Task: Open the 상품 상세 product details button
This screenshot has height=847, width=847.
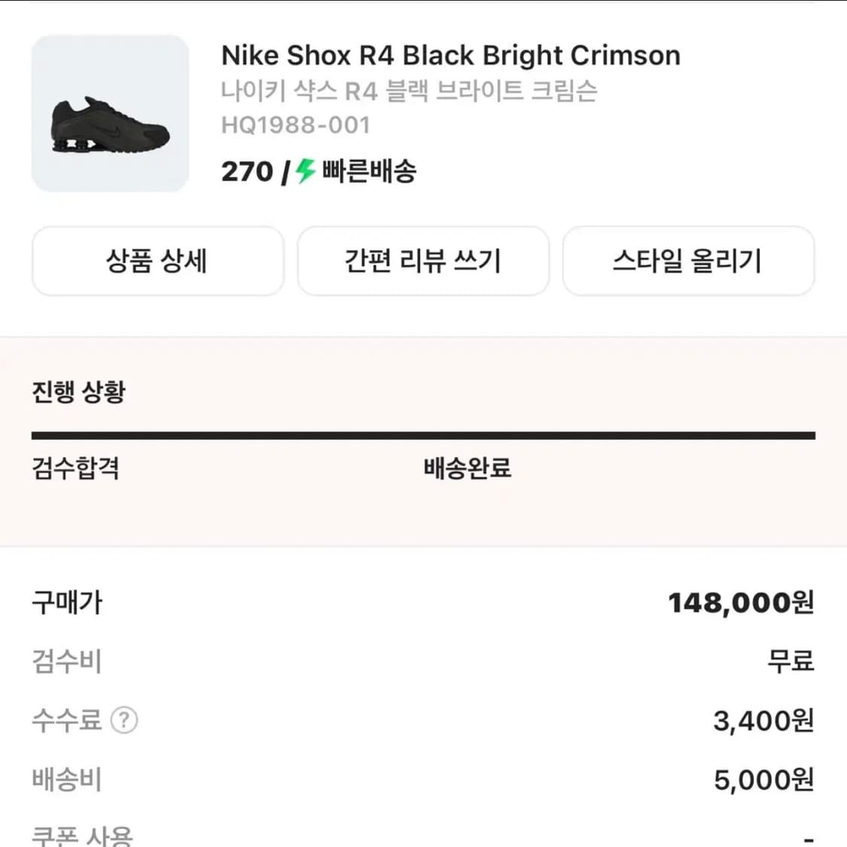Action: point(157,260)
